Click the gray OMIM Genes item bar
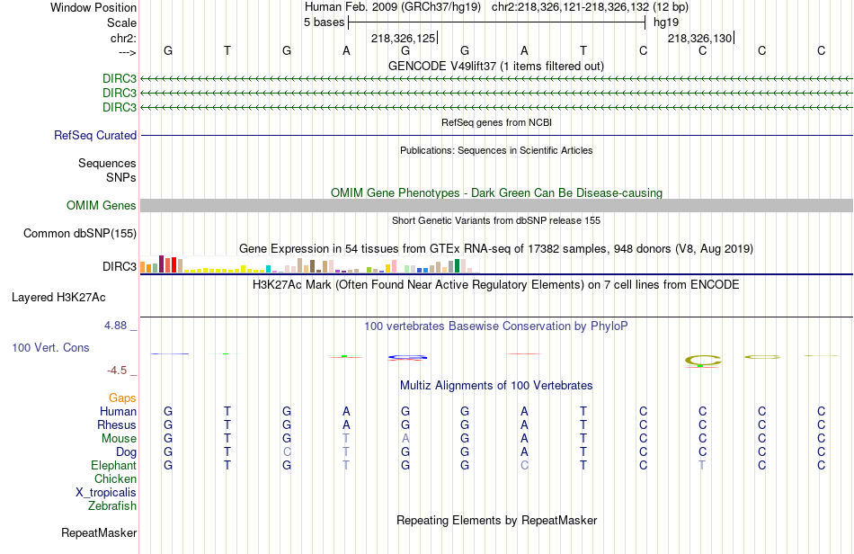Viewport: 854px width, 554px height. (496, 205)
